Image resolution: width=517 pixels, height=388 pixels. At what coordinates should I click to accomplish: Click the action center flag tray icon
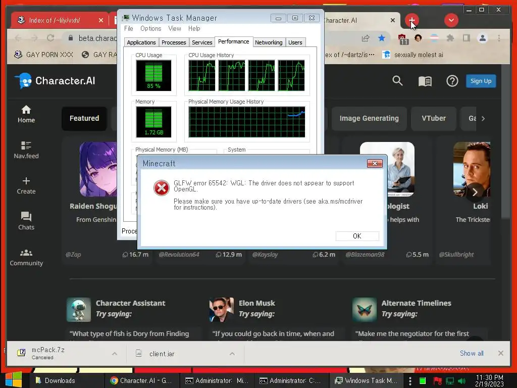438,381
